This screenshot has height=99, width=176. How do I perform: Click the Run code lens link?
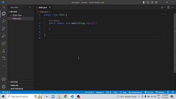(51, 21)
